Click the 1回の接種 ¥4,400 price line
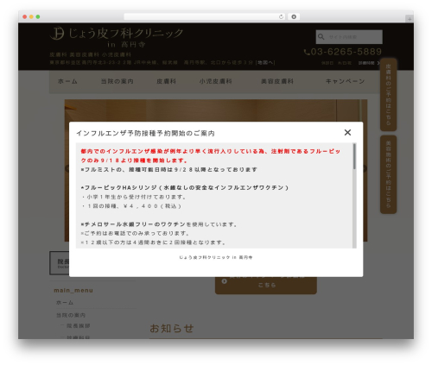Screen dimensions: 432x365 [131, 206]
